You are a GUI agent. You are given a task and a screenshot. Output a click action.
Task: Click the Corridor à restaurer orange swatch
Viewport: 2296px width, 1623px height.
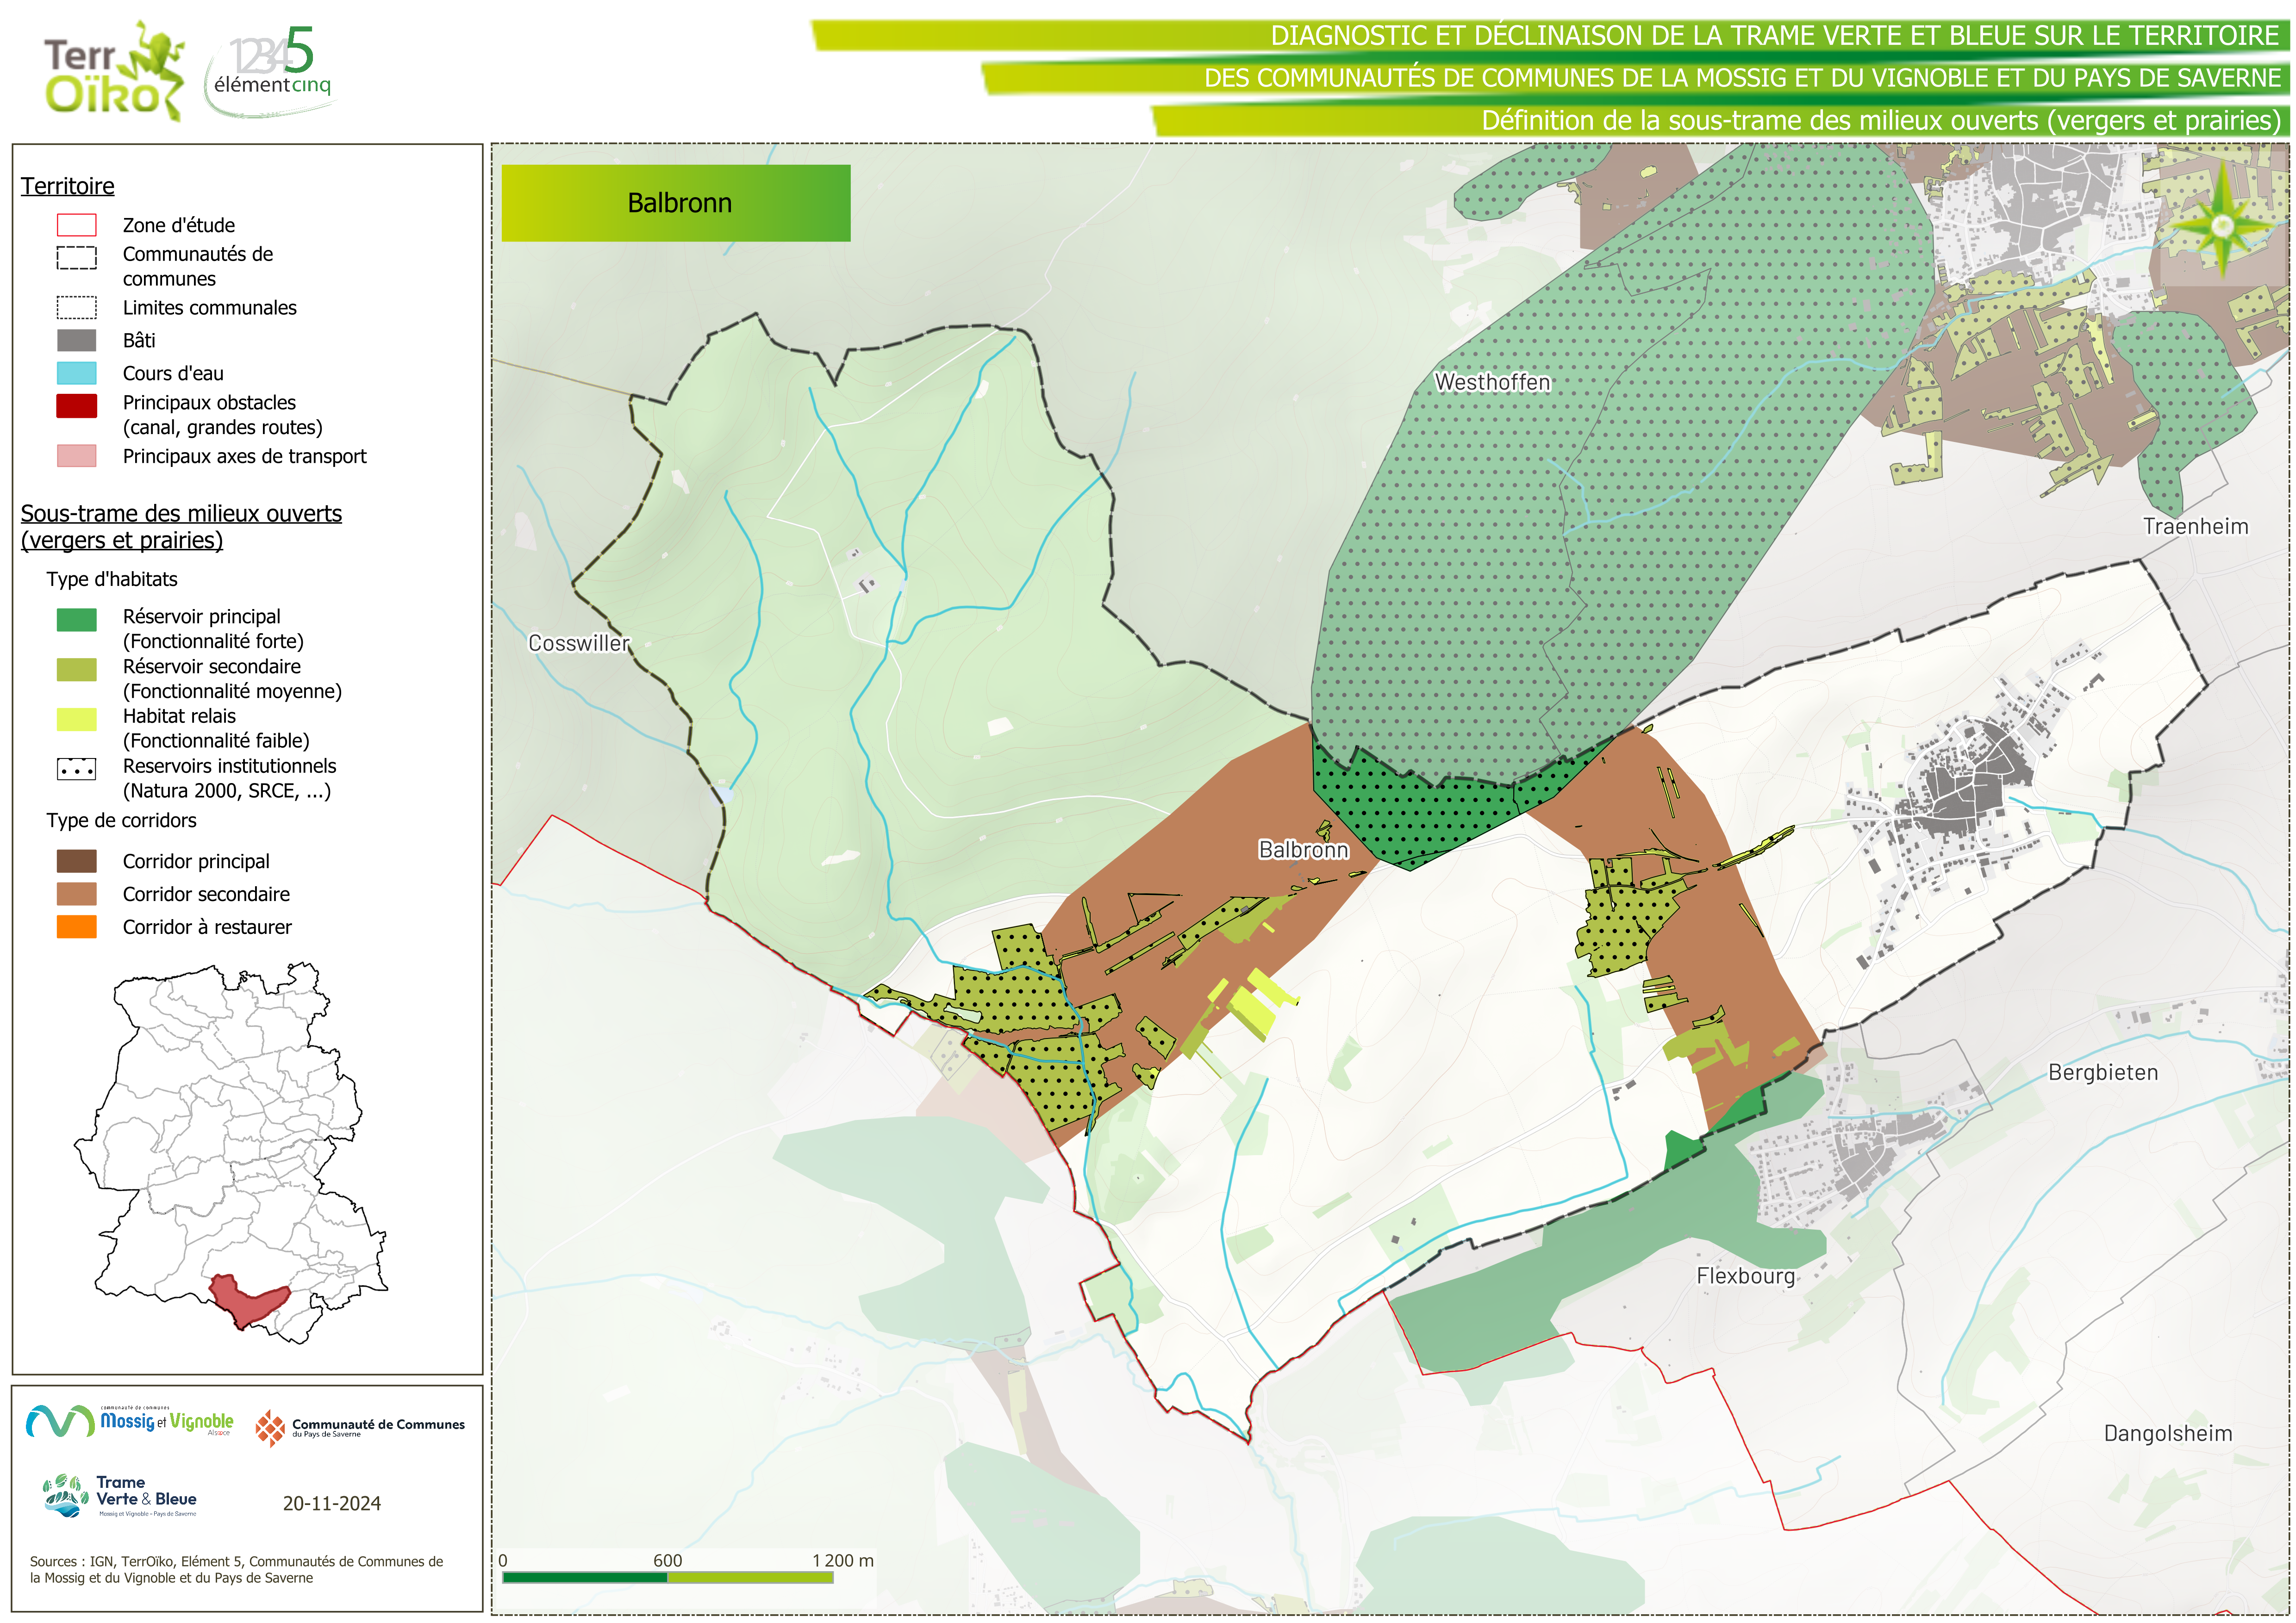77,927
